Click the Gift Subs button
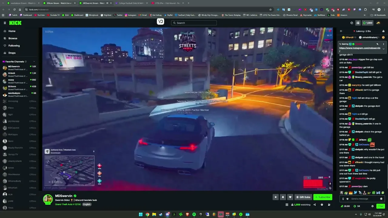This screenshot has width=388, height=218. click(303, 197)
